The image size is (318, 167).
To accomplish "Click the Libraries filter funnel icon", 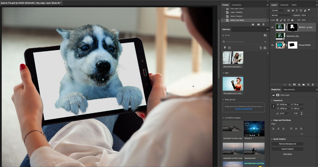I will (x=225, y=48).
